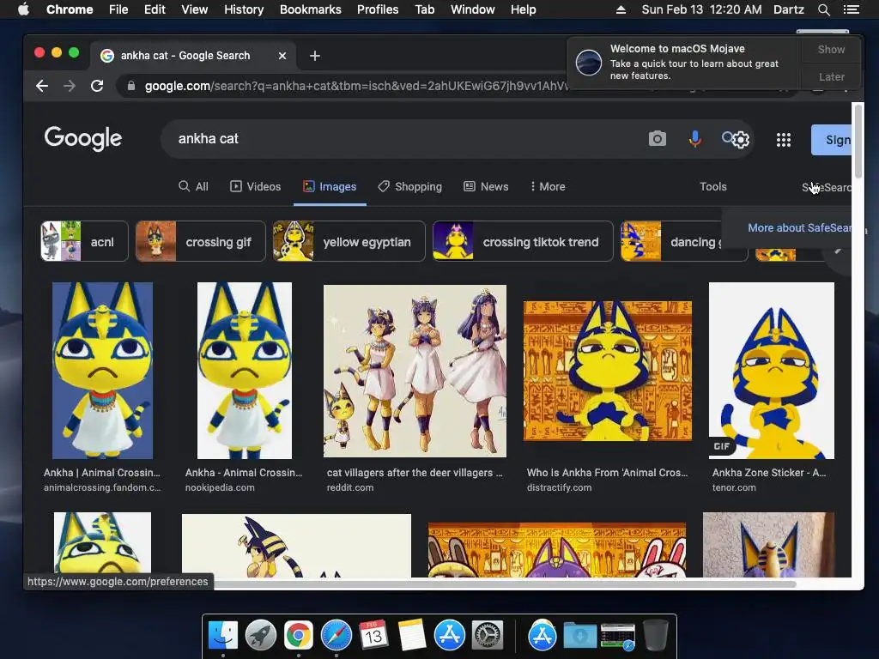This screenshot has width=879, height=659.
Task: Reload the page with the refresh icon
Action: 97,86
